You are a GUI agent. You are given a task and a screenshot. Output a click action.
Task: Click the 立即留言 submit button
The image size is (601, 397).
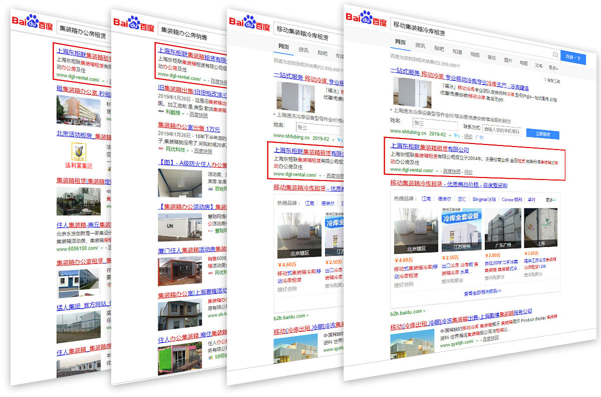[x=542, y=134]
